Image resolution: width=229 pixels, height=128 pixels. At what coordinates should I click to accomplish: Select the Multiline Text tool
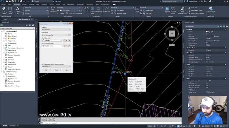[x=18, y=10]
